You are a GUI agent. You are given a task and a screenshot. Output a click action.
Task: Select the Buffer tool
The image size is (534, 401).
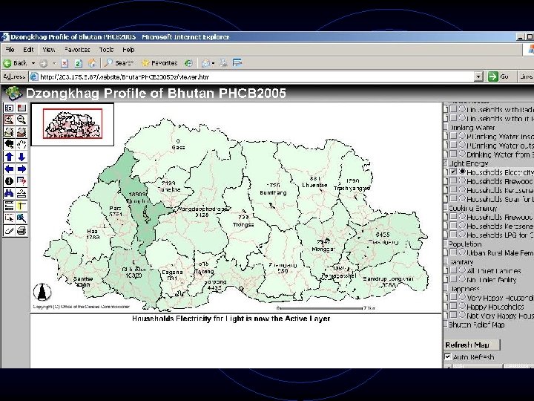click(x=22, y=206)
